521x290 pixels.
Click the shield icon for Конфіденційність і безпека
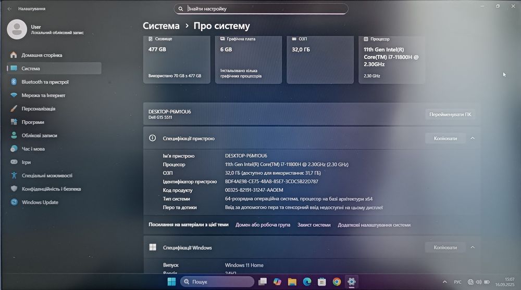click(14, 189)
